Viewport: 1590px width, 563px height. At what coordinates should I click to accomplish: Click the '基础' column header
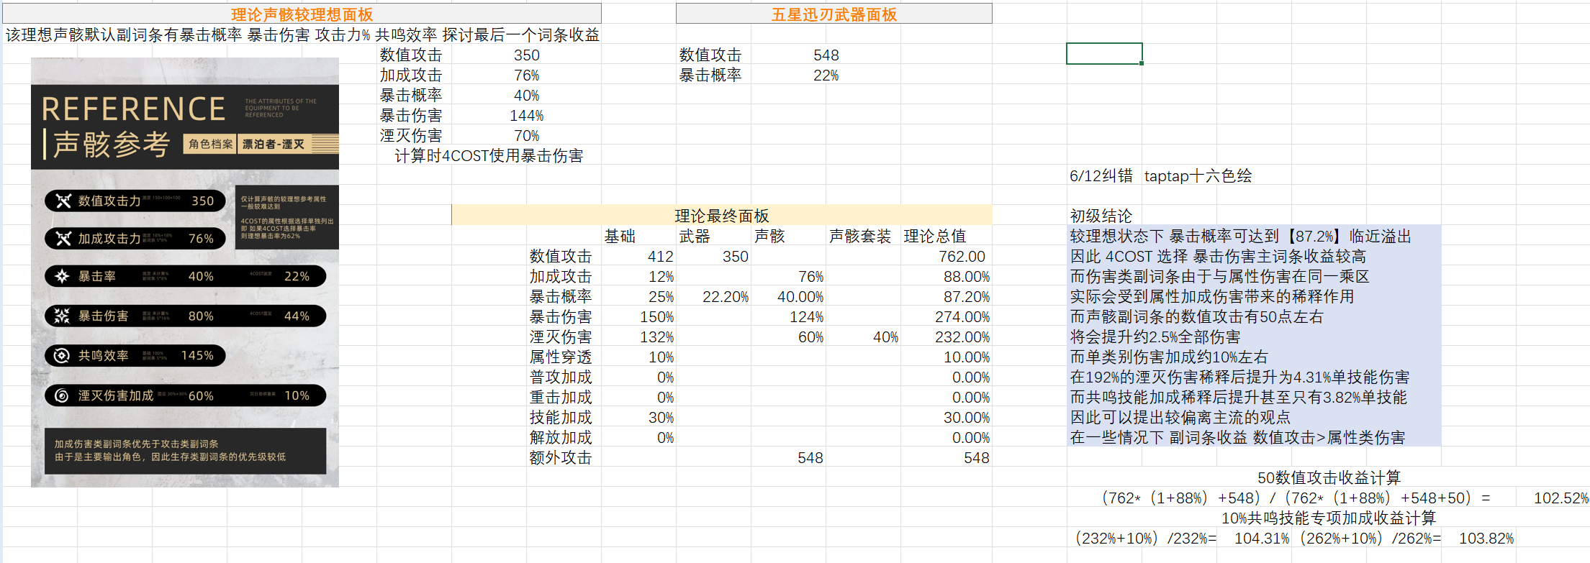click(x=620, y=237)
